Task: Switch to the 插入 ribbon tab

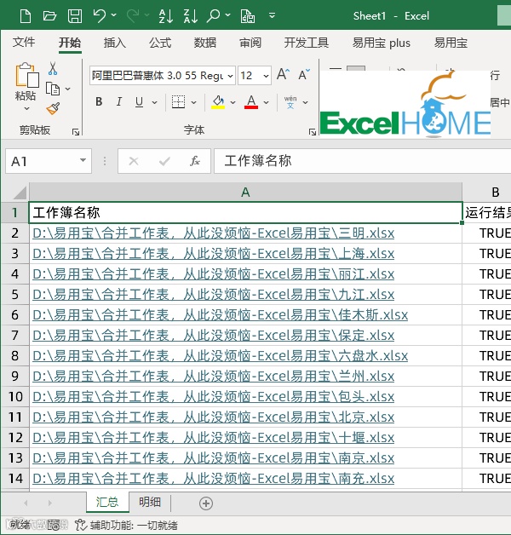Action: pyautogui.click(x=115, y=43)
